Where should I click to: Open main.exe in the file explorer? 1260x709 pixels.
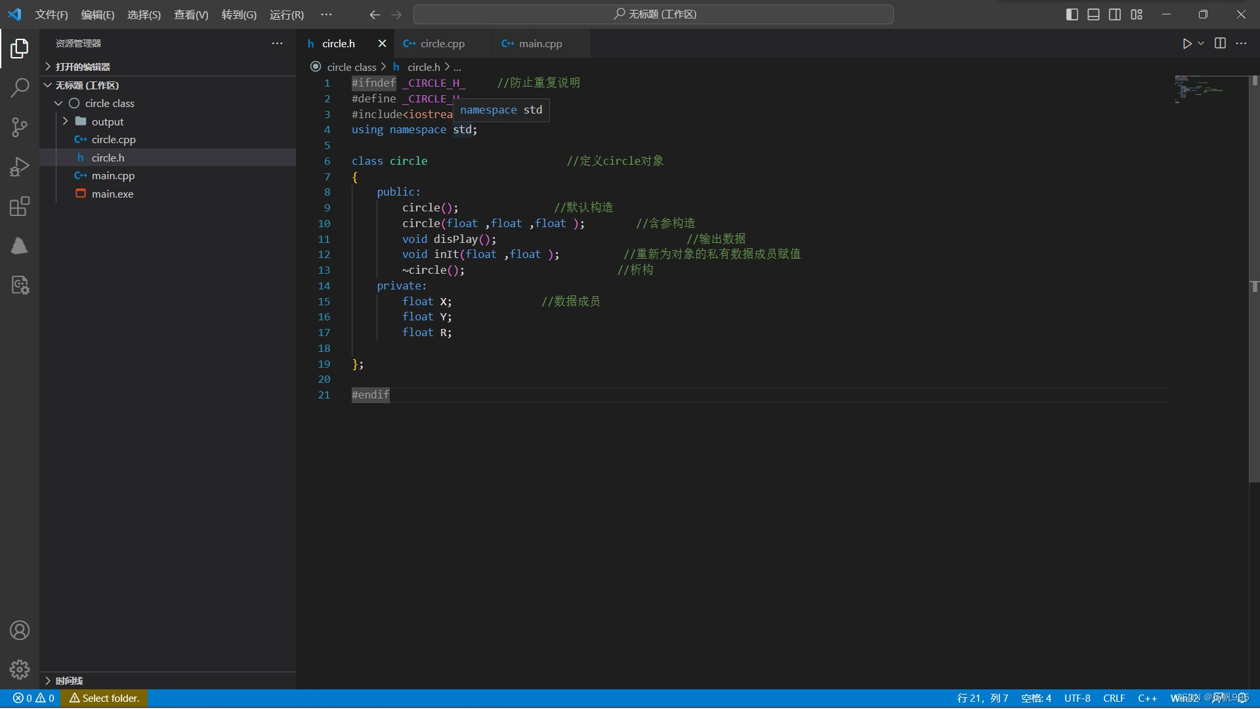click(112, 194)
